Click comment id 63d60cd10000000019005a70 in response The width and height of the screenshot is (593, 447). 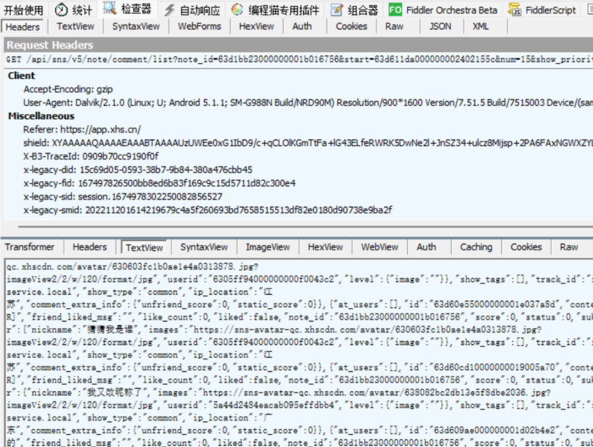495,367
